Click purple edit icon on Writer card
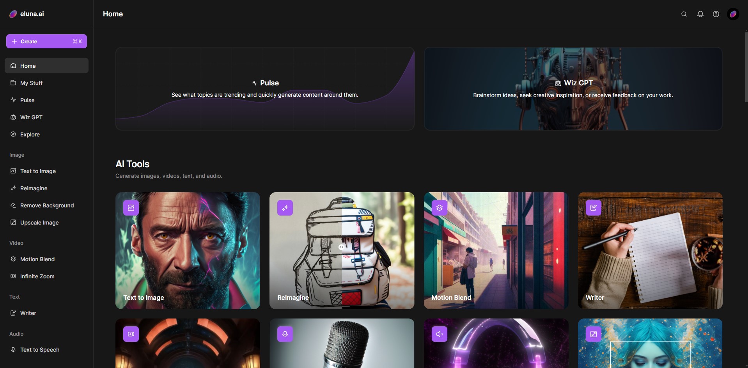The height and width of the screenshot is (368, 748). coord(594,208)
